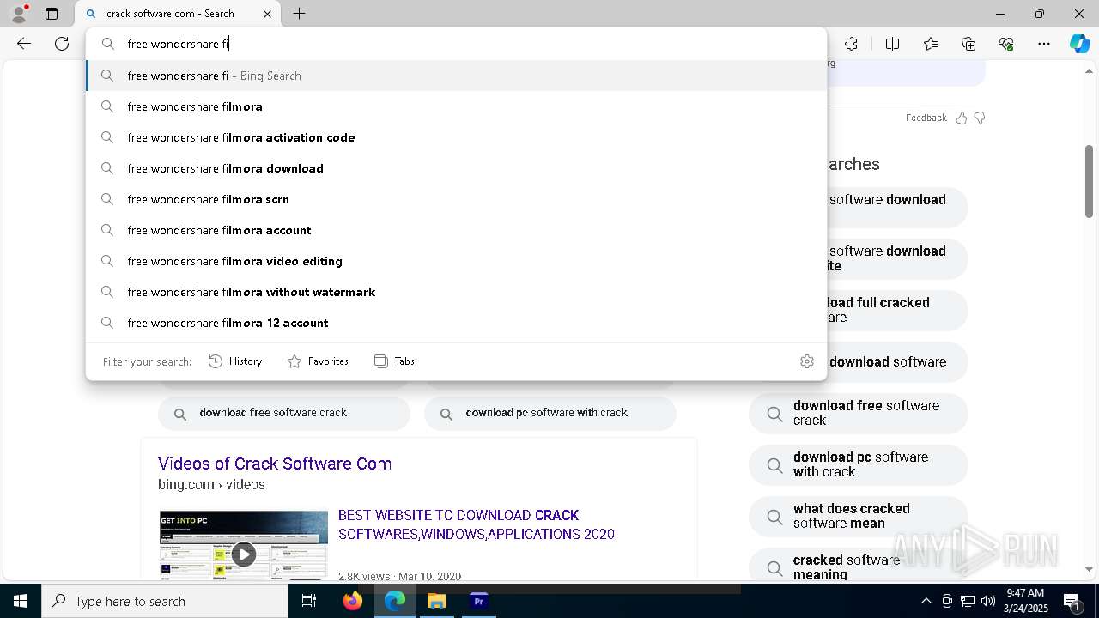Select 'filmora activation code' suggestion
1099x618 pixels.
click(456, 137)
